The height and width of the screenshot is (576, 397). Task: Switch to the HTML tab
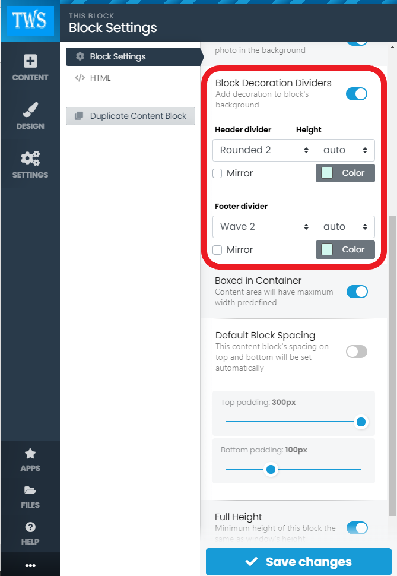point(100,78)
